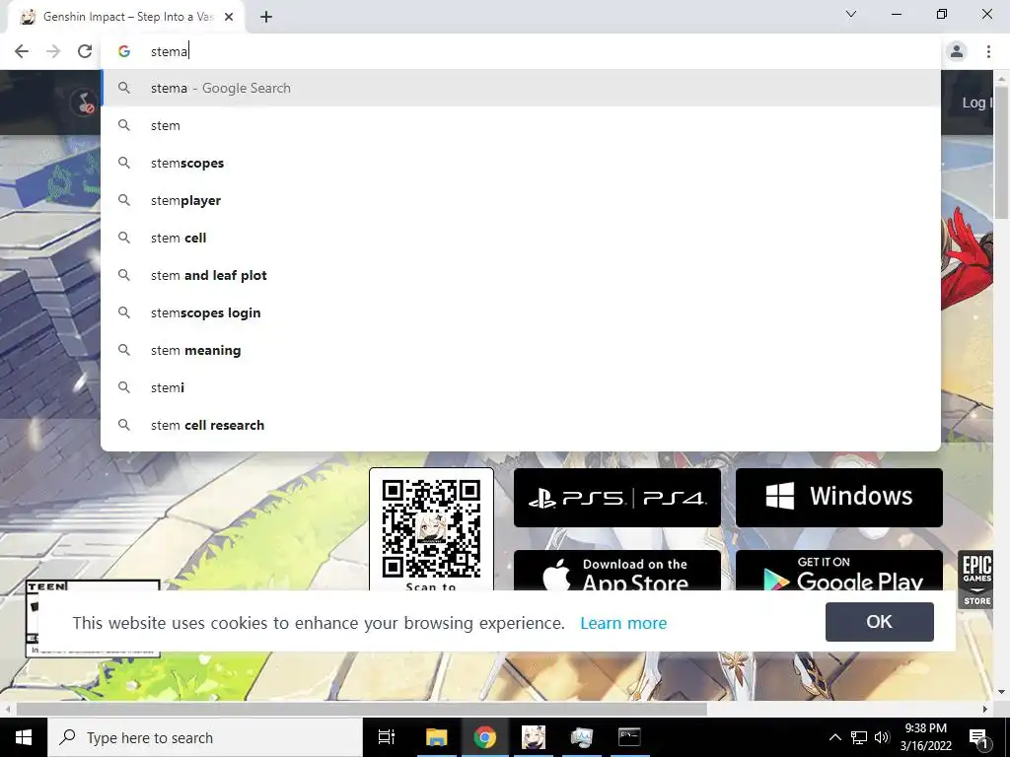The width and height of the screenshot is (1010, 757).
Task: Click the address bar containing stema
Action: pyautogui.click(x=521, y=51)
